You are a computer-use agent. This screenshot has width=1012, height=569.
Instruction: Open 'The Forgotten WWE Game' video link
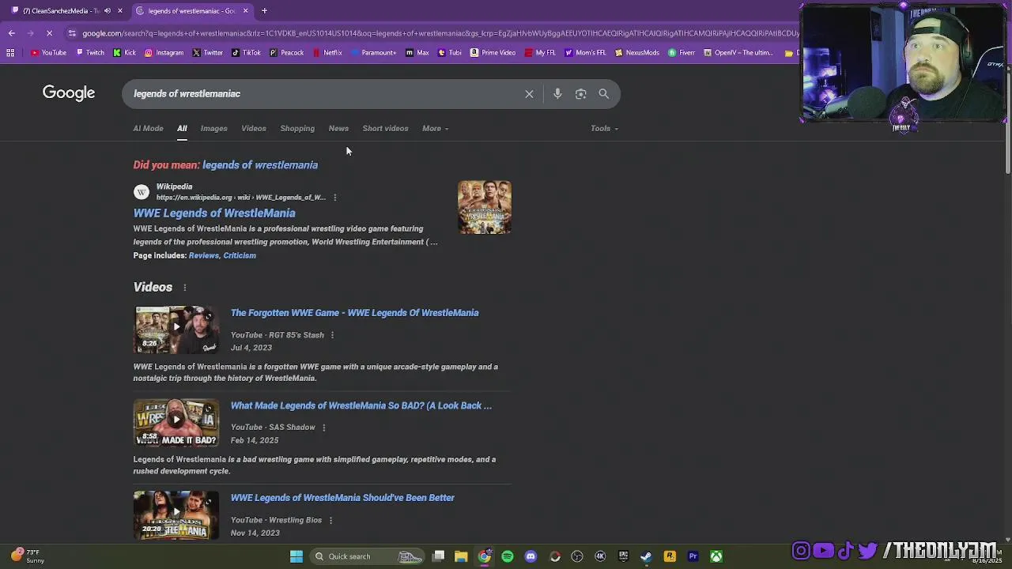[354, 313]
